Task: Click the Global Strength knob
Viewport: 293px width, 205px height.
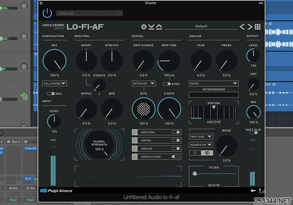Action: point(99,145)
